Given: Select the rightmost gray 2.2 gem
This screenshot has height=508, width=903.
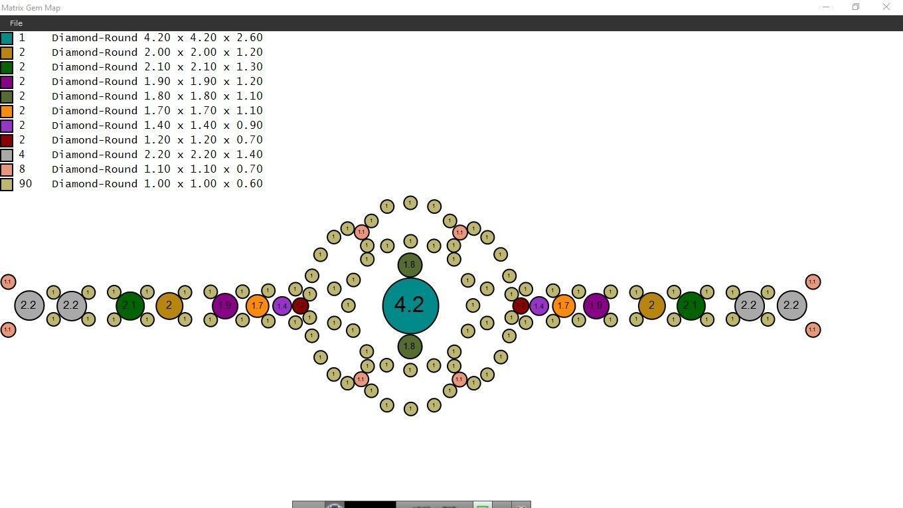Looking at the screenshot, I should (791, 305).
